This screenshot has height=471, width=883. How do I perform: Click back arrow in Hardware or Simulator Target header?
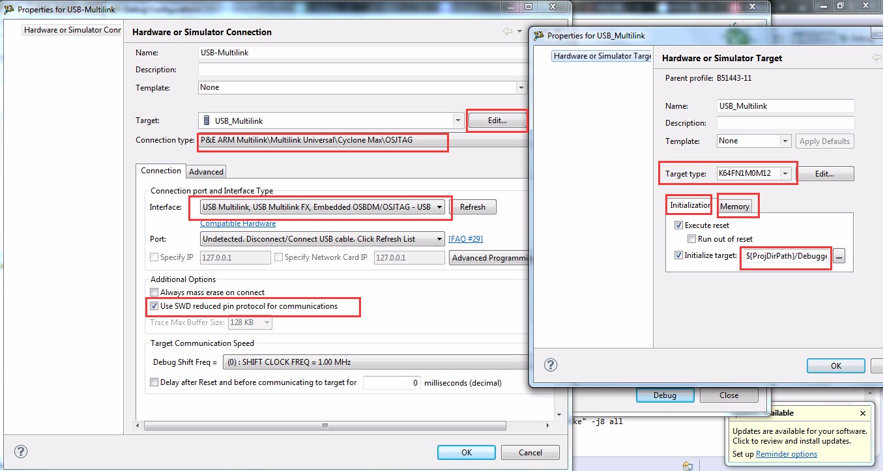click(x=877, y=57)
